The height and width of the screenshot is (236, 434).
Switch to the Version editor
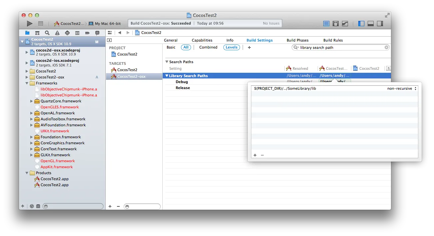[345, 24]
